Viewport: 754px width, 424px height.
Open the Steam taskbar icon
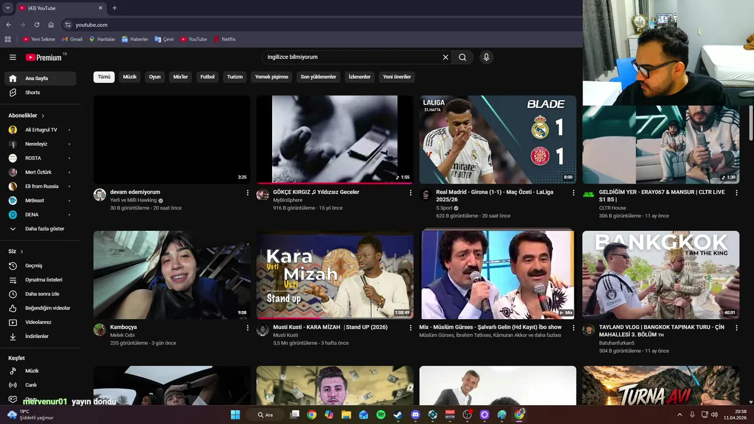(x=398, y=415)
